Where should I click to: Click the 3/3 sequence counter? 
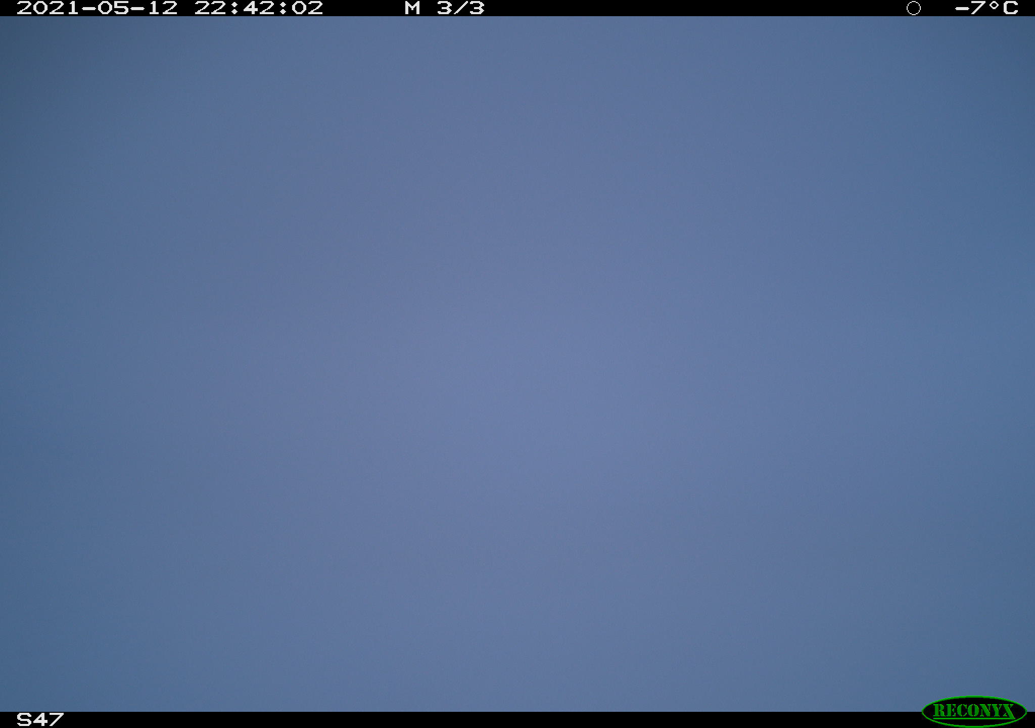pyautogui.click(x=460, y=8)
